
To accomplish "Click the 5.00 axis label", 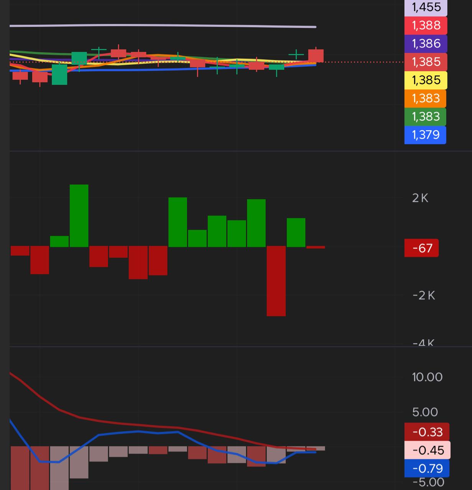I will [x=425, y=412].
